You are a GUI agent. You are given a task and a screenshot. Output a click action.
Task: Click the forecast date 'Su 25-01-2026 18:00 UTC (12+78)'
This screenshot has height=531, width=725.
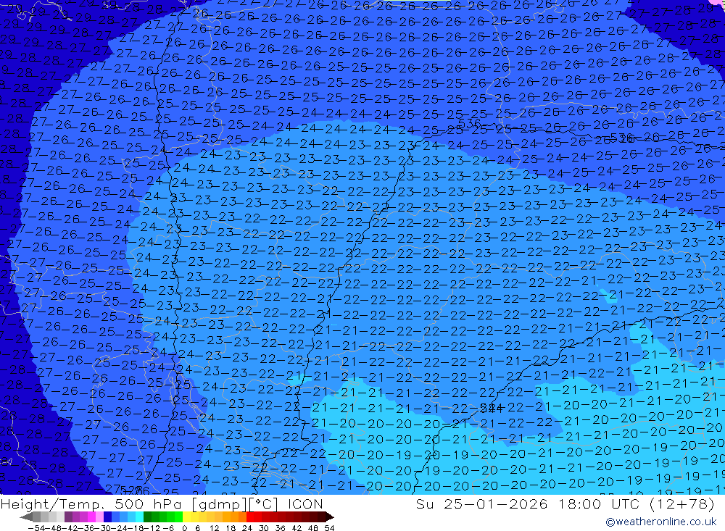coord(565,503)
